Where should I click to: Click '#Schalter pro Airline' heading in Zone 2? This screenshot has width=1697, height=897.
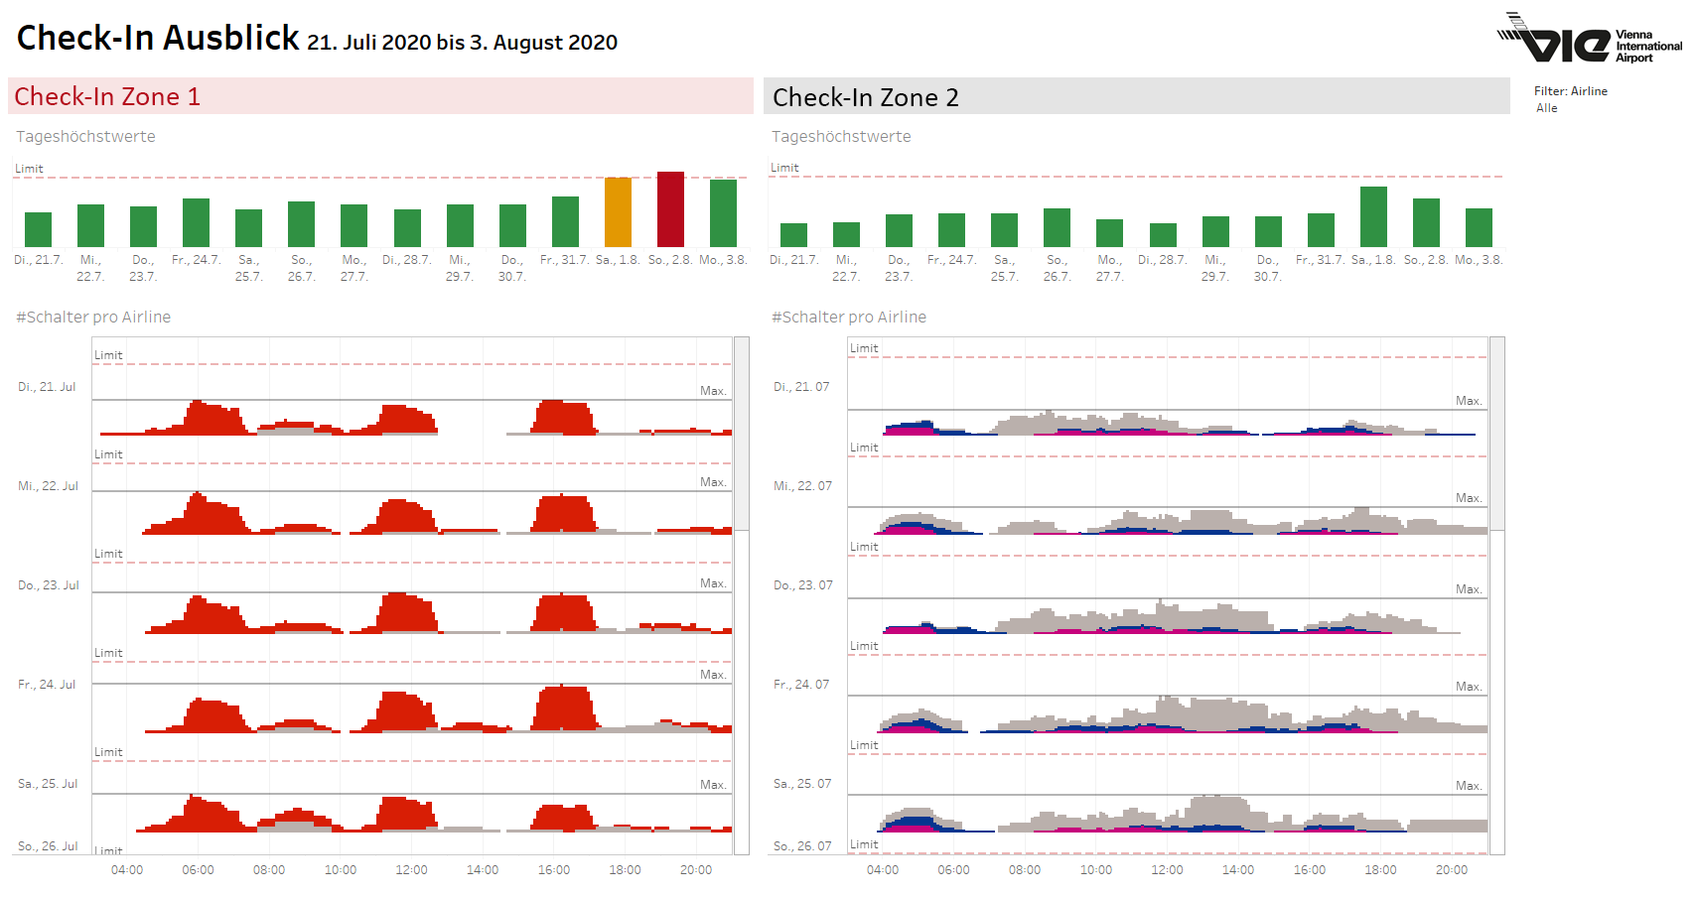[x=849, y=318]
